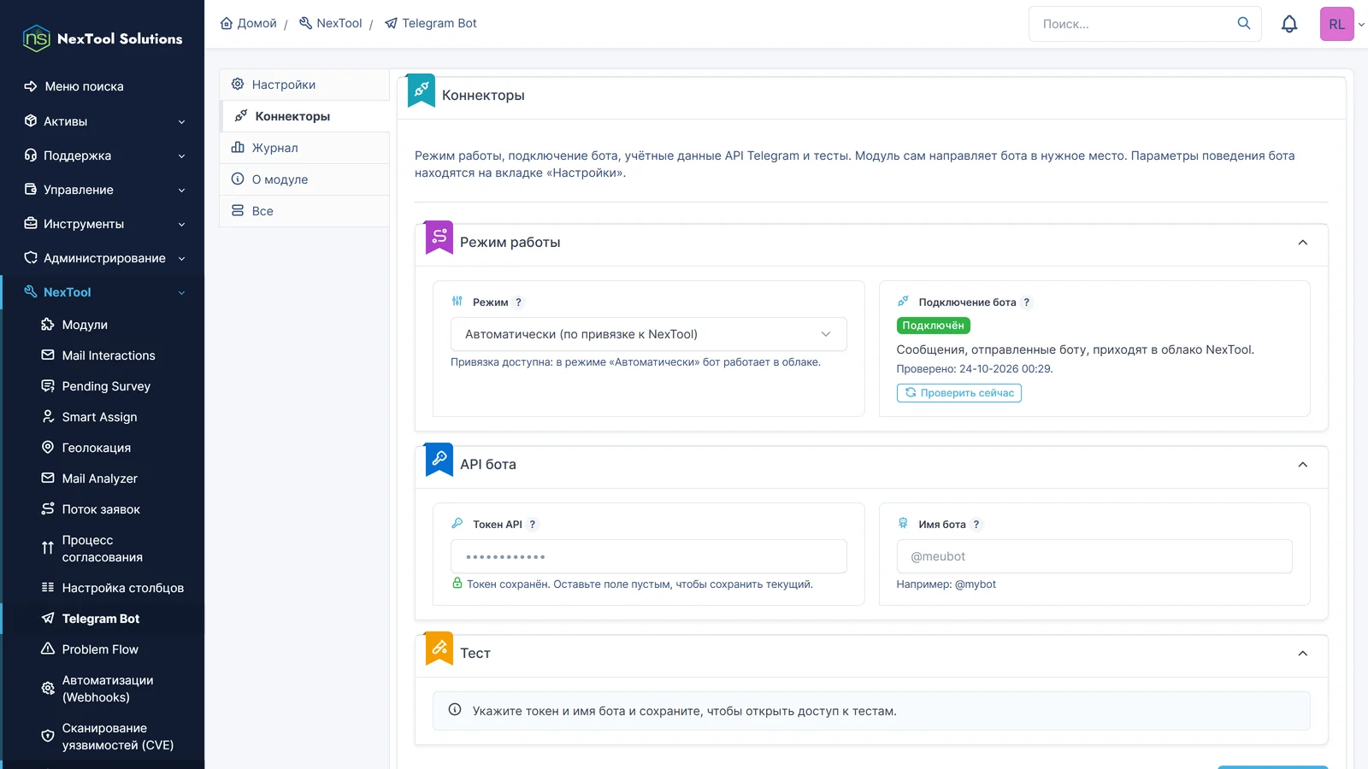
Task: Expand the Инструменты sidebar menu
Action: [x=103, y=224]
